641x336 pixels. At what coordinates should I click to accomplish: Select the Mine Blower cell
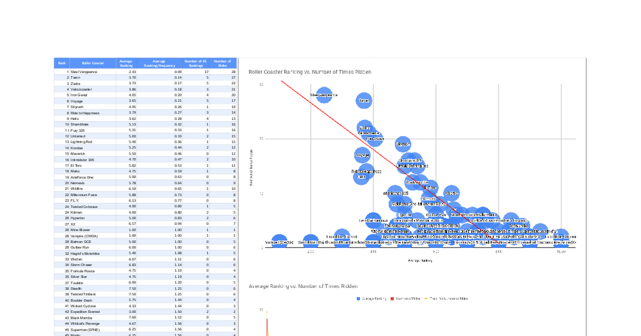[92, 230]
